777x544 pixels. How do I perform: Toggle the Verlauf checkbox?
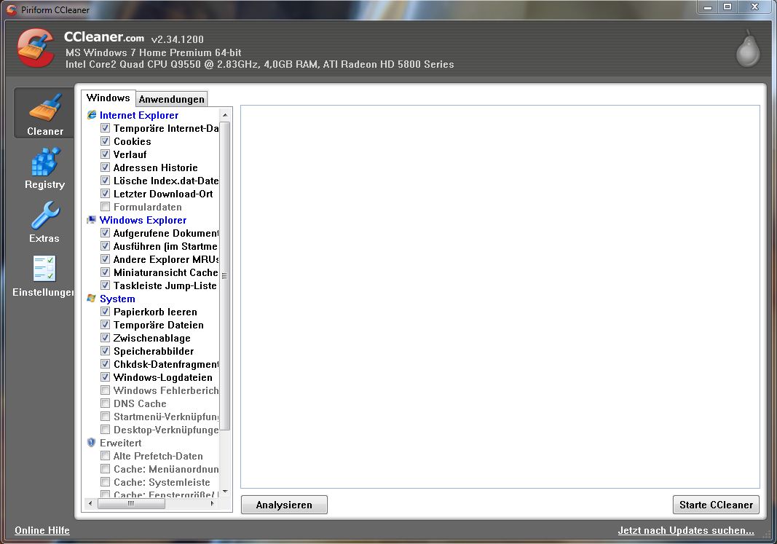[105, 154]
